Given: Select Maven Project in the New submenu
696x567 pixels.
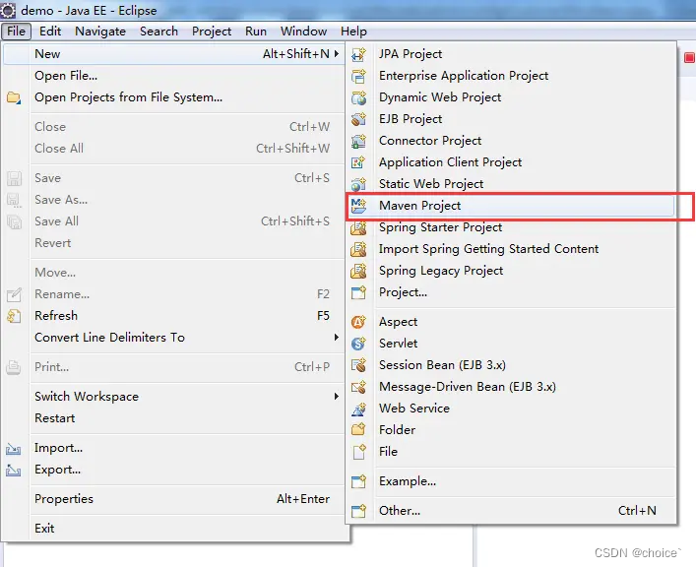Looking at the screenshot, I should pyautogui.click(x=511, y=206).
